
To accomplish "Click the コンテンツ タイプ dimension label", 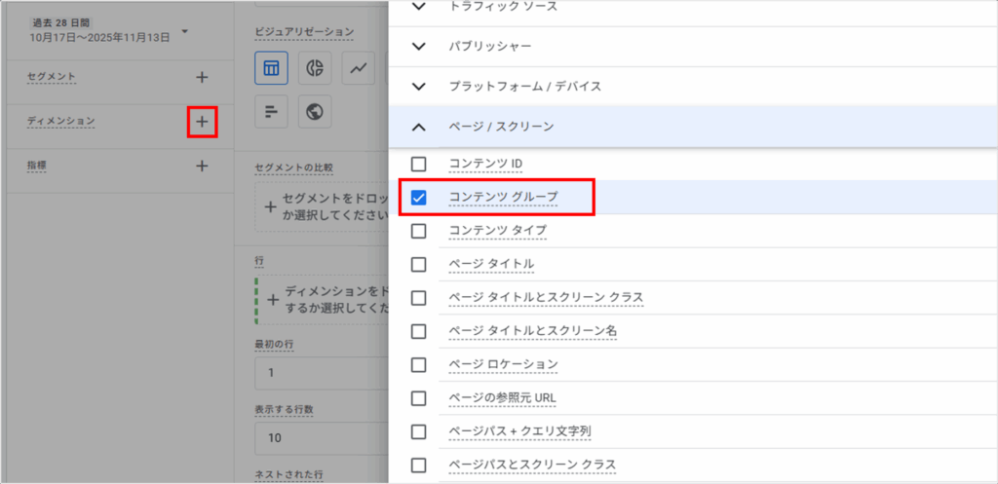I will tap(497, 232).
